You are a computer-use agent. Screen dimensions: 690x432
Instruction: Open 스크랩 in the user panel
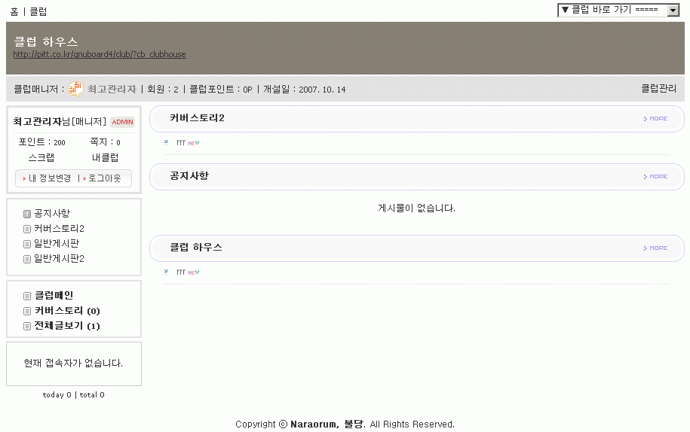pos(41,158)
